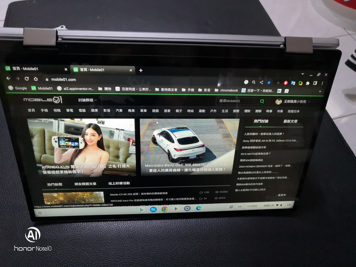The height and width of the screenshot is (267, 356).
Task: Open the 手機 category in site navigation
Action: pos(44,110)
